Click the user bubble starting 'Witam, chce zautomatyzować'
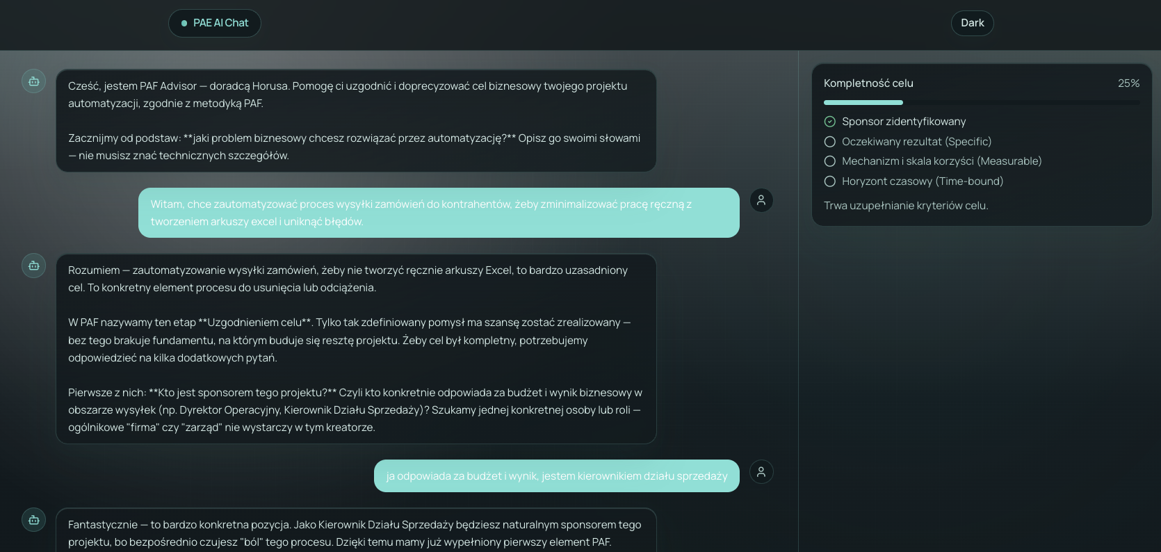The image size is (1161, 552). click(x=439, y=213)
